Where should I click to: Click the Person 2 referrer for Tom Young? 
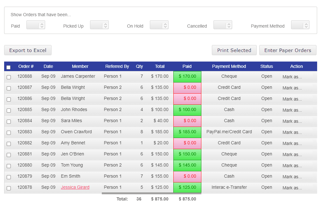click(x=113, y=165)
